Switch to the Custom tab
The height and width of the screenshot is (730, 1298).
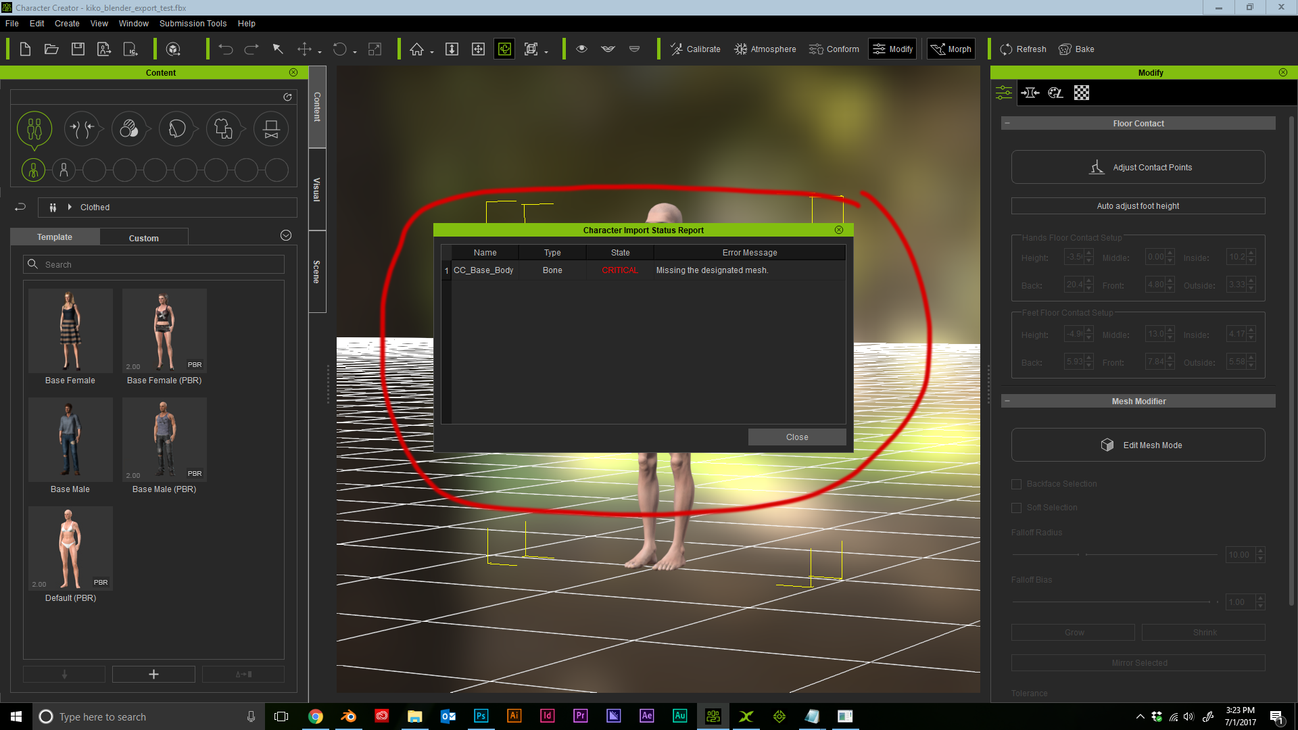[x=144, y=238]
